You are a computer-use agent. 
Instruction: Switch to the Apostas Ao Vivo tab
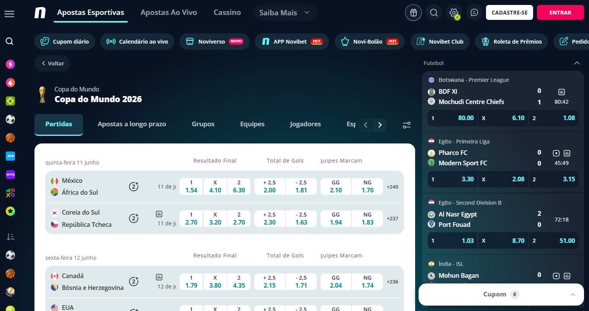pos(169,13)
